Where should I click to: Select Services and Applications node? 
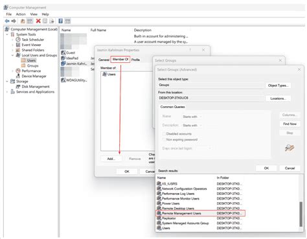35,92
